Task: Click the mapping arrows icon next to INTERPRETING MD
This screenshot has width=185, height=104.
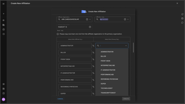Action: (93, 66)
